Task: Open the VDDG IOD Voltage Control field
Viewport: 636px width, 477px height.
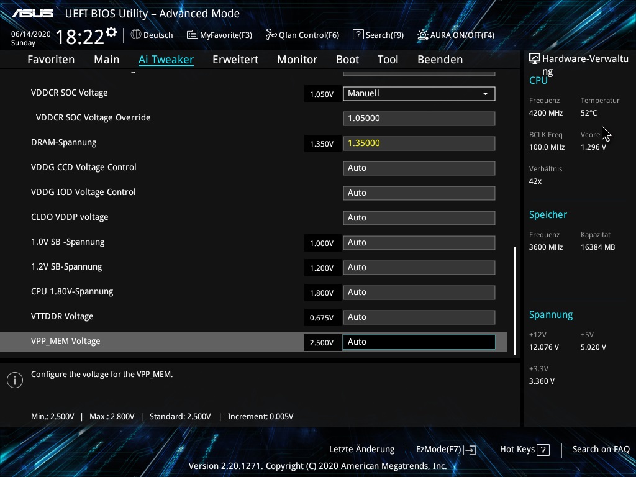Action: pyautogui.click(x=419, y=193)
